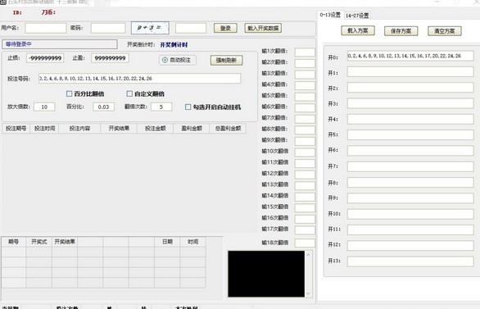Click the 输1次翻倍 input field
The height and width of the screenshot is (309, 480).
(x=305, y=52)
